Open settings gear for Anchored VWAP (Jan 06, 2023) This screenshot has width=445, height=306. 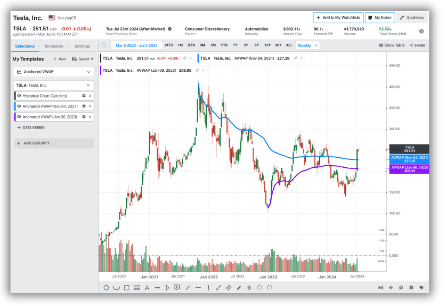point(84,117)
